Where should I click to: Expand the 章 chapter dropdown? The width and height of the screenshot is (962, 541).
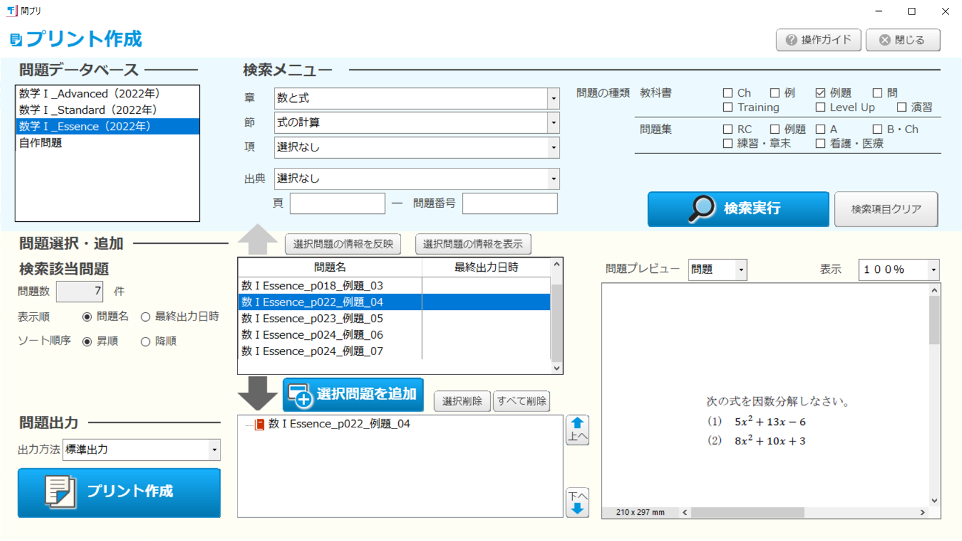coord(553,98)
